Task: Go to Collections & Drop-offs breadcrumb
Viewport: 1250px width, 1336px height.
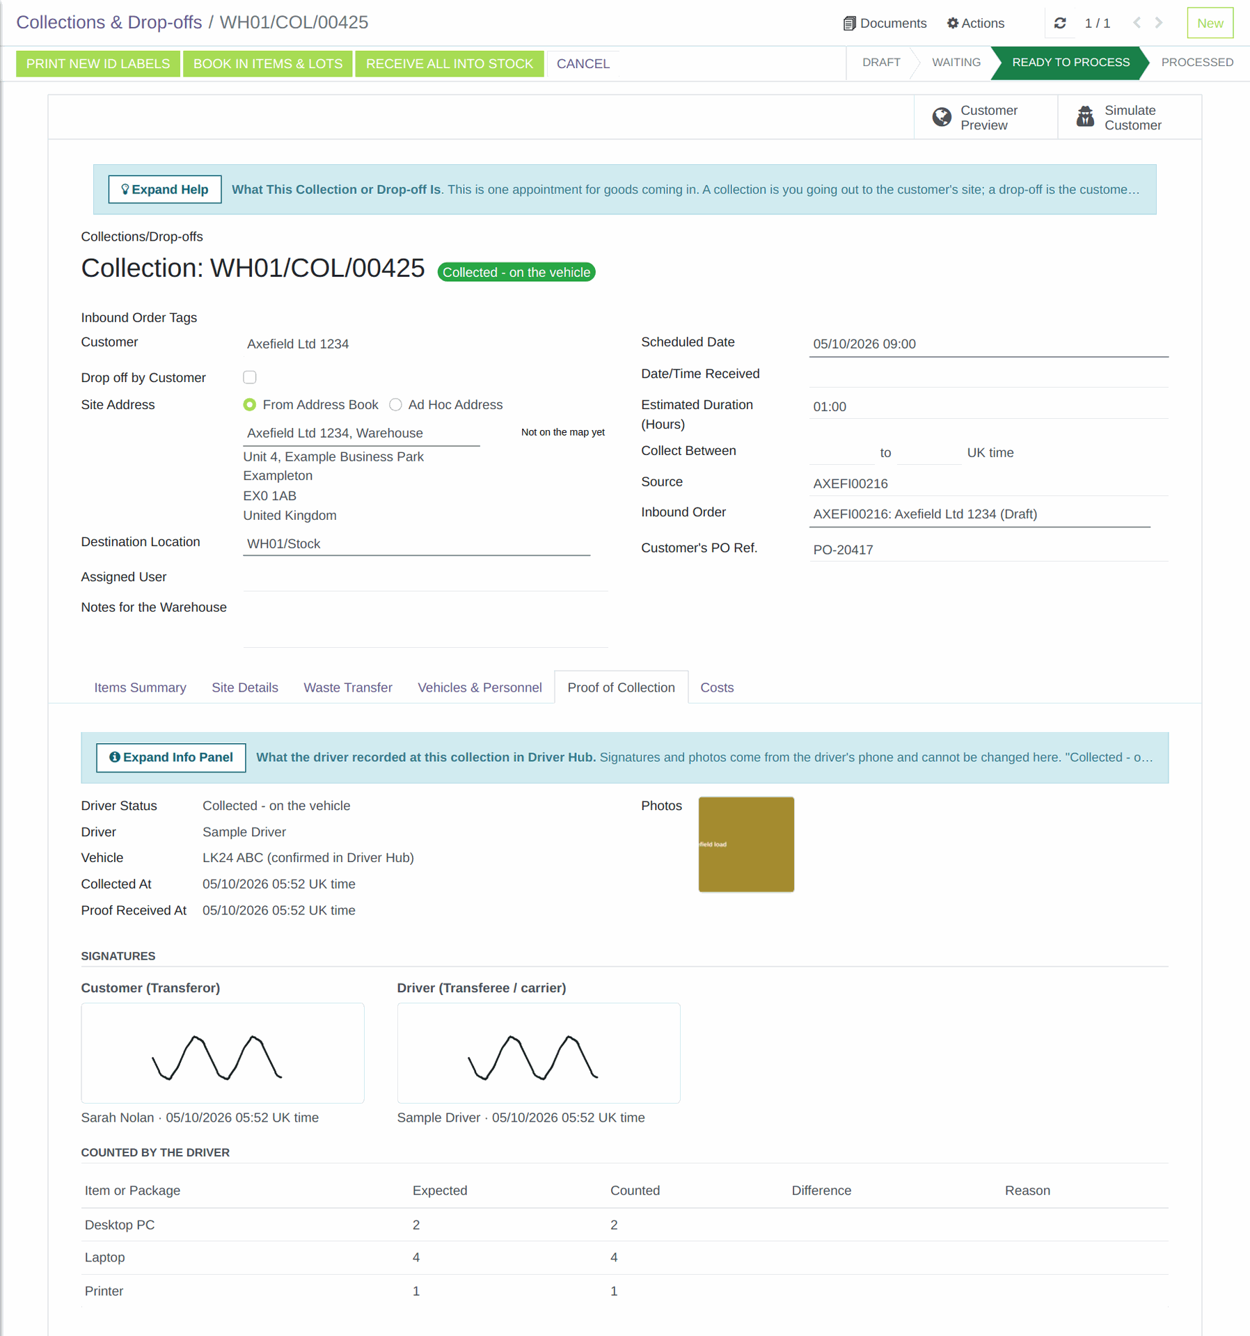Action: pyautogui.click(x=109, y=22)
